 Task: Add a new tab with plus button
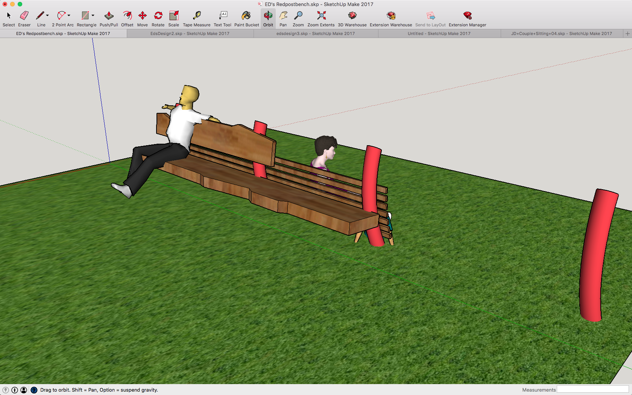click(627, 33)
